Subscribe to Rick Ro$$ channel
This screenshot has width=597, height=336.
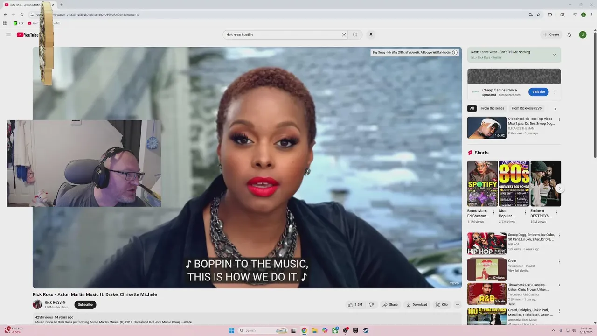click(x=85, y=305)
